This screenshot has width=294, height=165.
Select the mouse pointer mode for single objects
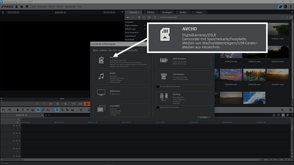57,110
